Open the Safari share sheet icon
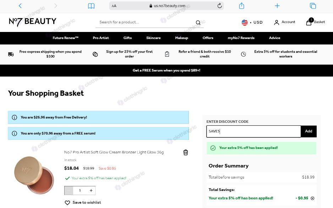 (x=241, y=6)
